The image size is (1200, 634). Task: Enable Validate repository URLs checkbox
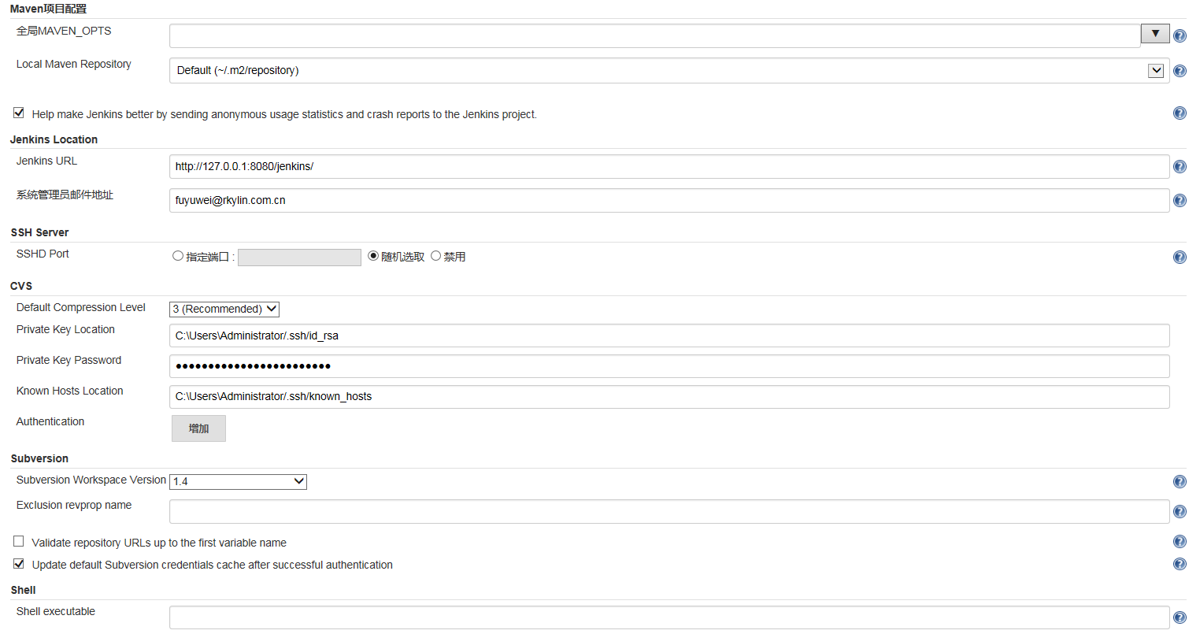[x=18, y=541]
